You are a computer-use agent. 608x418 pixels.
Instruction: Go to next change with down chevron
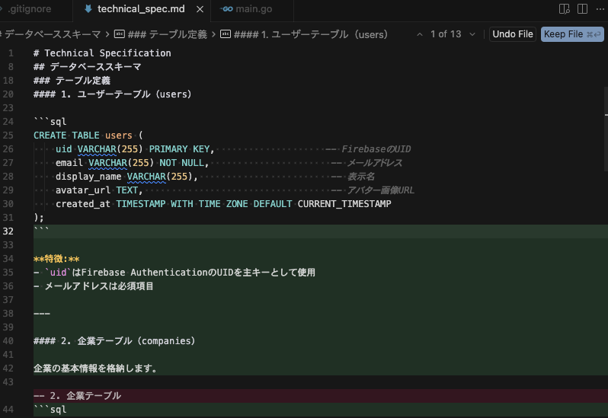472,34
